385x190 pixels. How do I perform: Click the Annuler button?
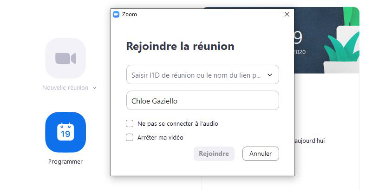click(261, 153)
